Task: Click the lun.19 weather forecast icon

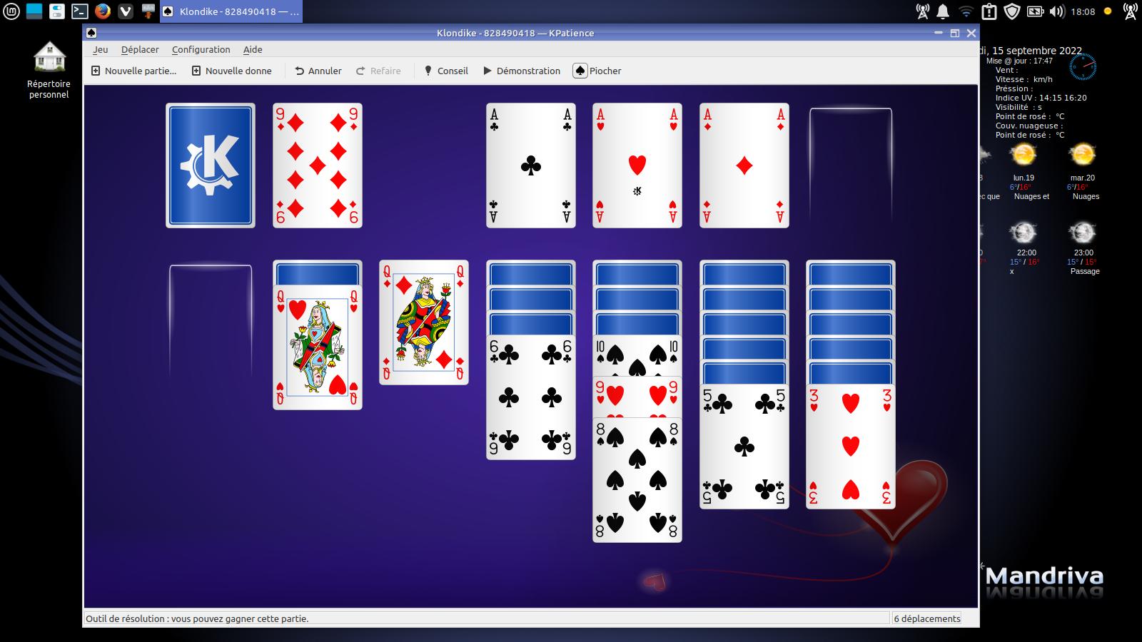Action: tap(1024, 155)
